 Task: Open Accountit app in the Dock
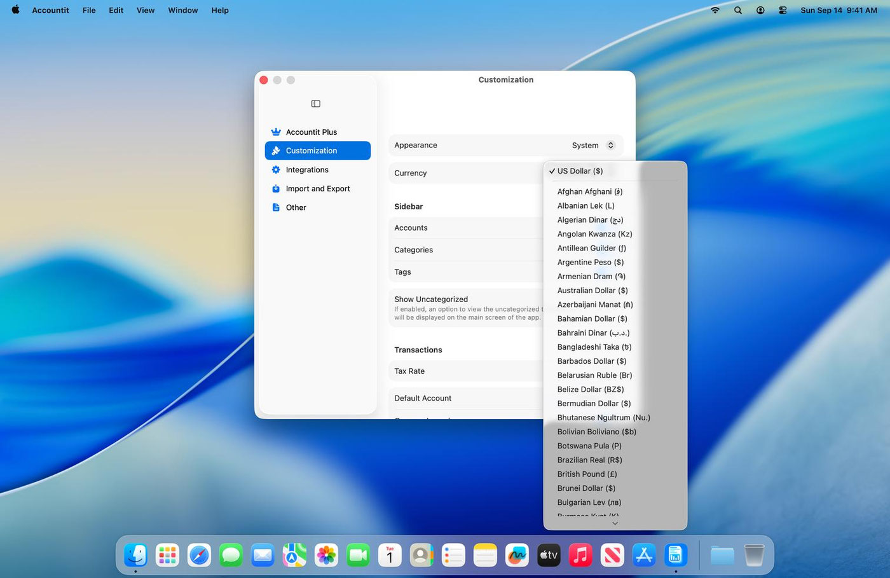[675, 555]
